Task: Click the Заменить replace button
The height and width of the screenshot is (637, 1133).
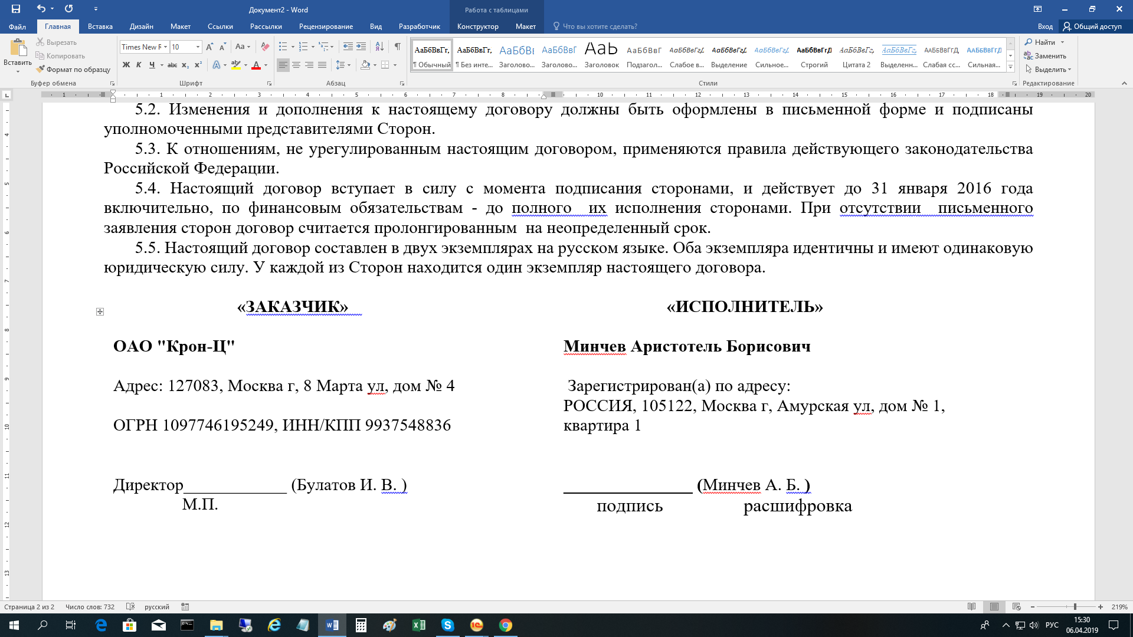Action: pos(1045,56)
